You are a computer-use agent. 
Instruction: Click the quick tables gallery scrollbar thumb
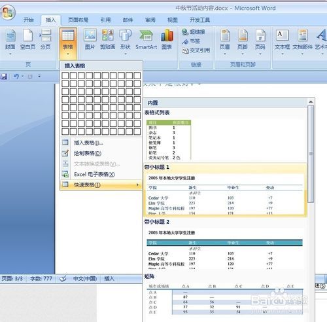coord(311,154)
